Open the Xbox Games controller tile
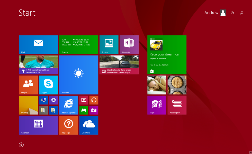The image size is (252, 154). [84, 110]
